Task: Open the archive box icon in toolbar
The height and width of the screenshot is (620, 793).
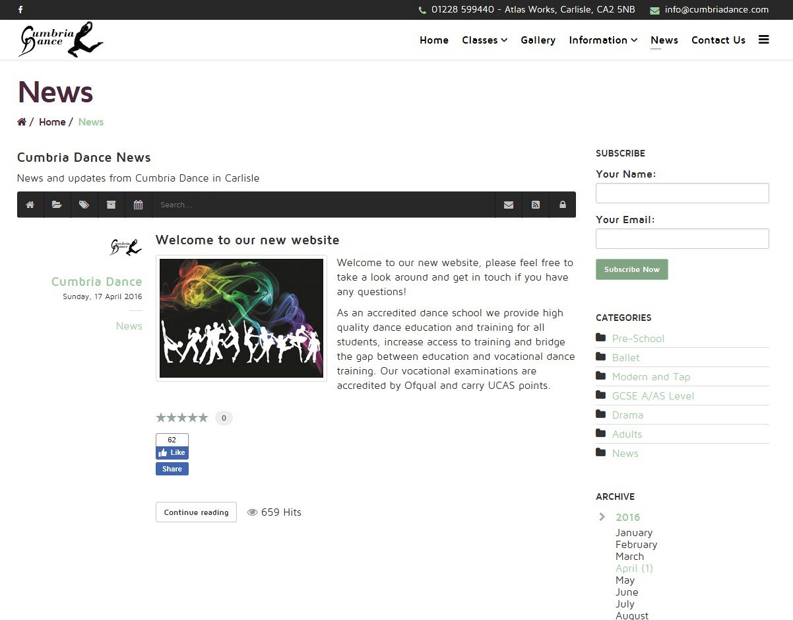Action: (x=111, y=205)
